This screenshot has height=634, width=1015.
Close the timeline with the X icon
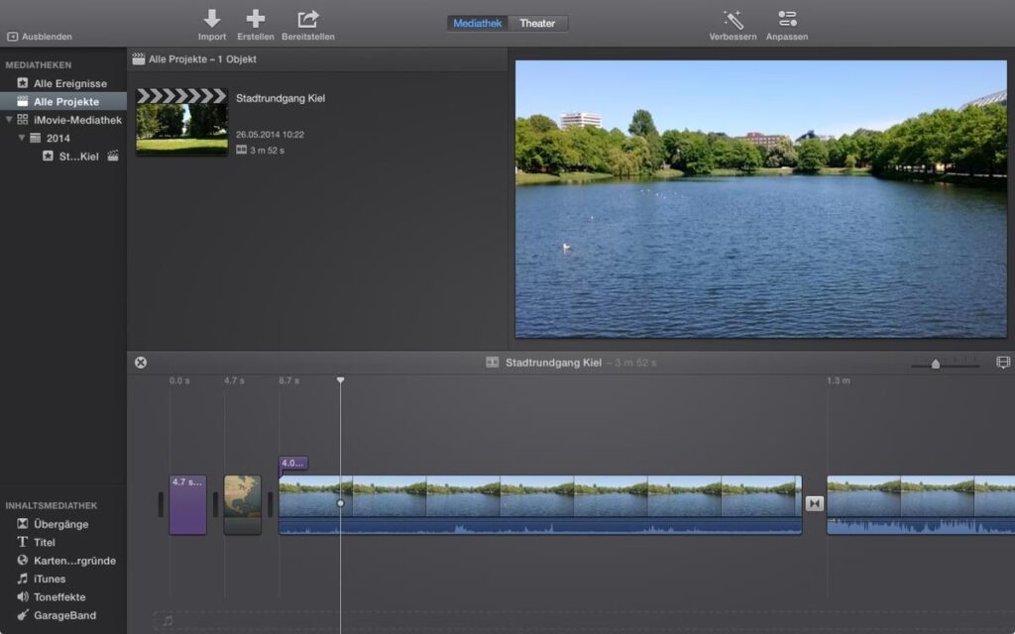[x=141, y=363]
